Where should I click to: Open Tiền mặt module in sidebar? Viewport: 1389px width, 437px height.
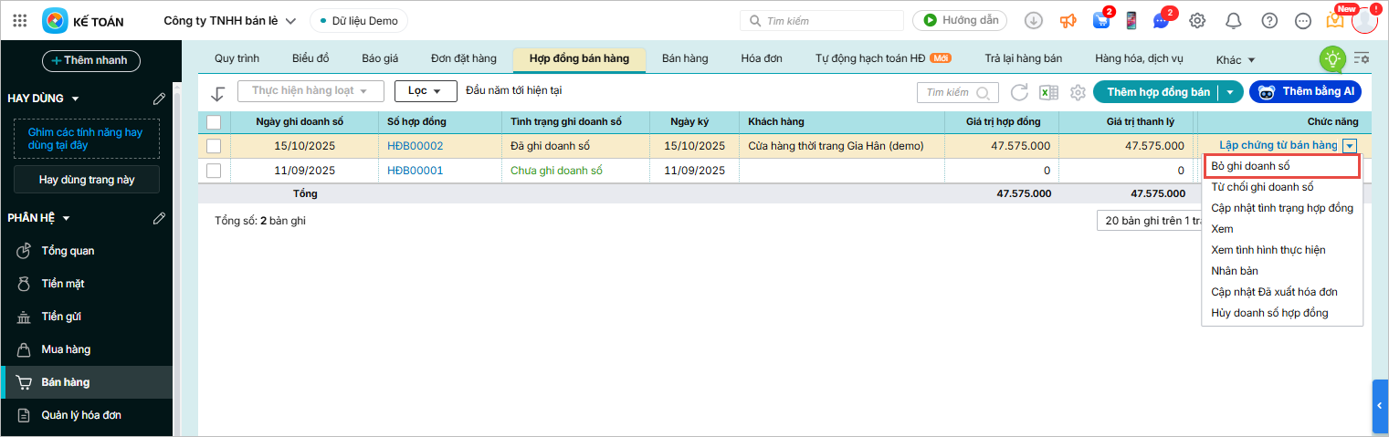[63, 284]
